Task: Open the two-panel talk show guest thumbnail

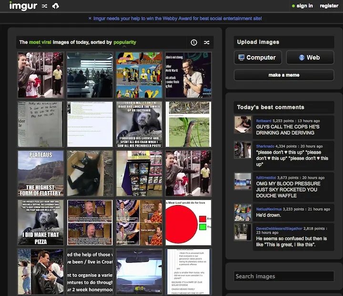Action: click(x=90, y=222)
